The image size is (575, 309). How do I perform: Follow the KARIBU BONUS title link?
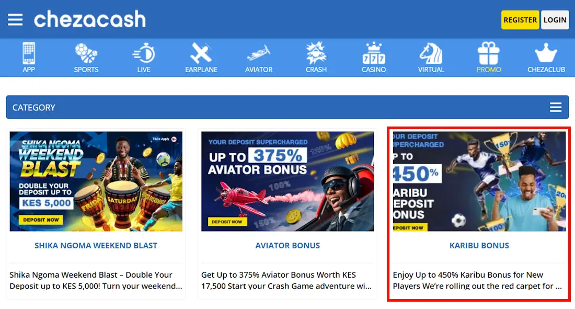click(x=479, y=246)
